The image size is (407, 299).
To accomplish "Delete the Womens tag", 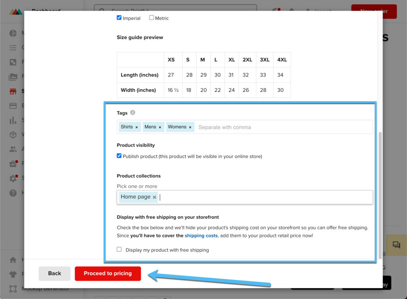I will point(190,127).
